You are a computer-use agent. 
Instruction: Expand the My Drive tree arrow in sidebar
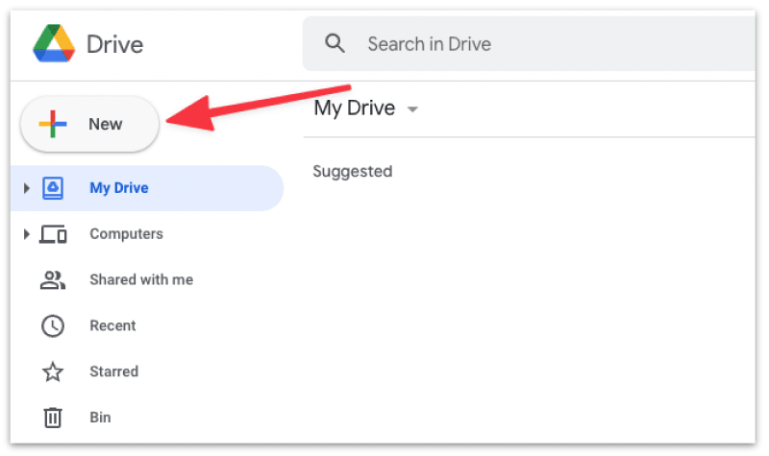27,188
